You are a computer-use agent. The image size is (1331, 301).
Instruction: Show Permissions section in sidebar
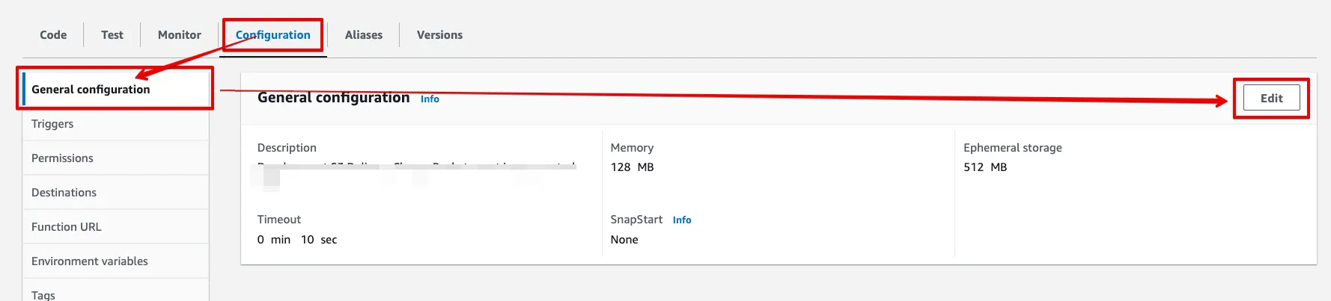[x=62, y=158]
